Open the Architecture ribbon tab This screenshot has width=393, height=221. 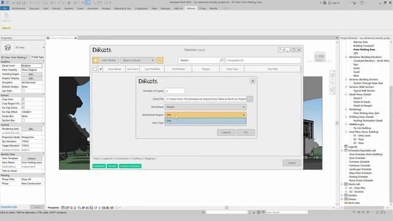click(x=19, y=9)
